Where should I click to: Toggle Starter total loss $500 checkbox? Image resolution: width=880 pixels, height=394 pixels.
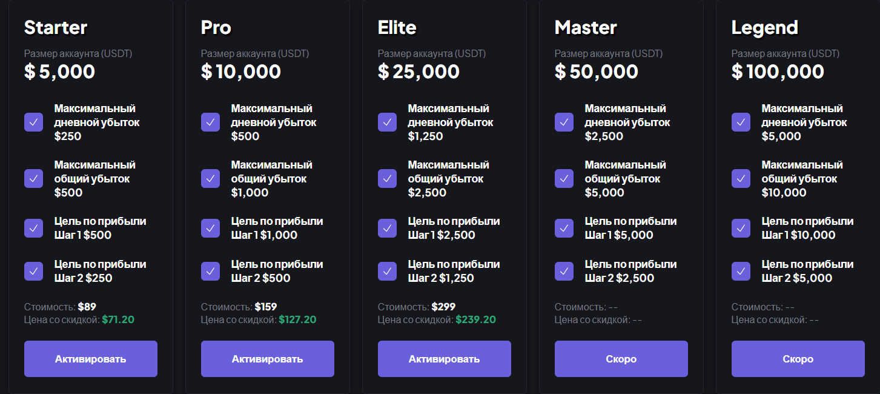tap(34, 178)
